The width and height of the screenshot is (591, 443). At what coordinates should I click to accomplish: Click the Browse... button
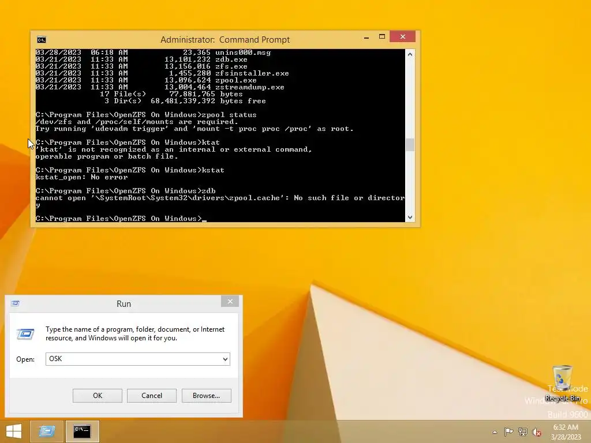pos(206,396)
